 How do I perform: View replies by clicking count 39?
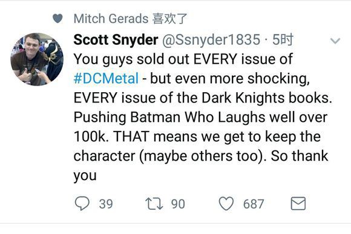(x=106, y=204)
